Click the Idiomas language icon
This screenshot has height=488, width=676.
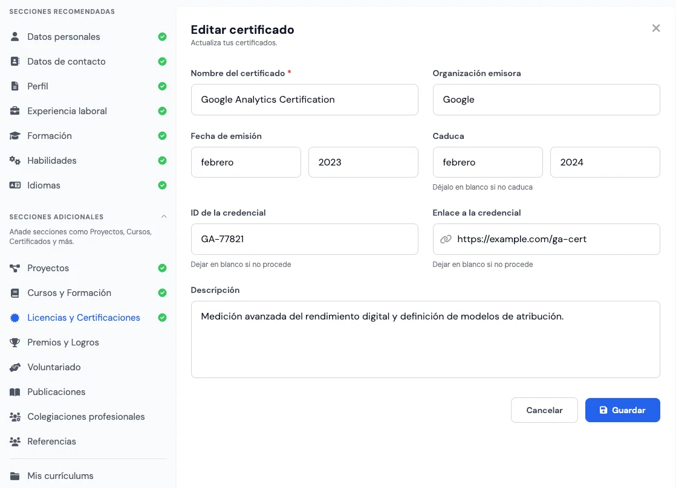pos(15,185)
